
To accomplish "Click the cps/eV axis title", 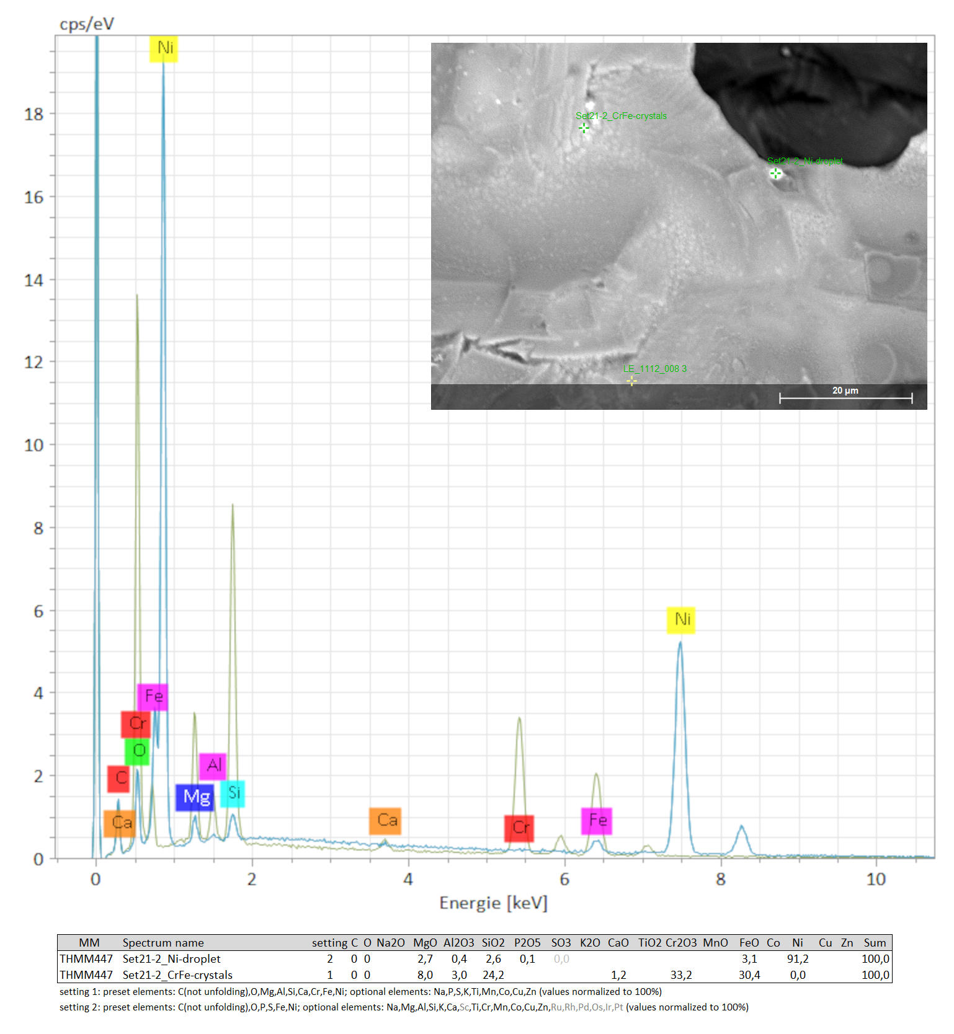I will tap(87, 24).
